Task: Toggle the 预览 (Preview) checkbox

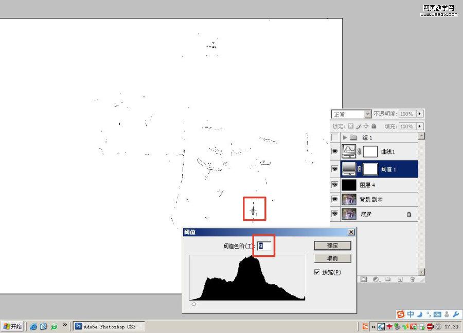Action: coord(317,272)
